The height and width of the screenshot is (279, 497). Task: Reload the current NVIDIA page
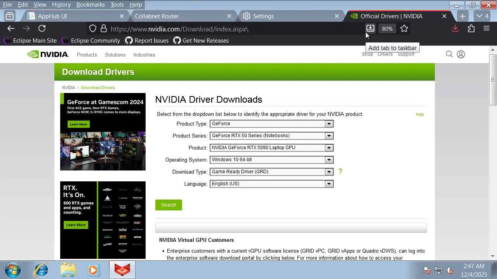coord(42,28)
